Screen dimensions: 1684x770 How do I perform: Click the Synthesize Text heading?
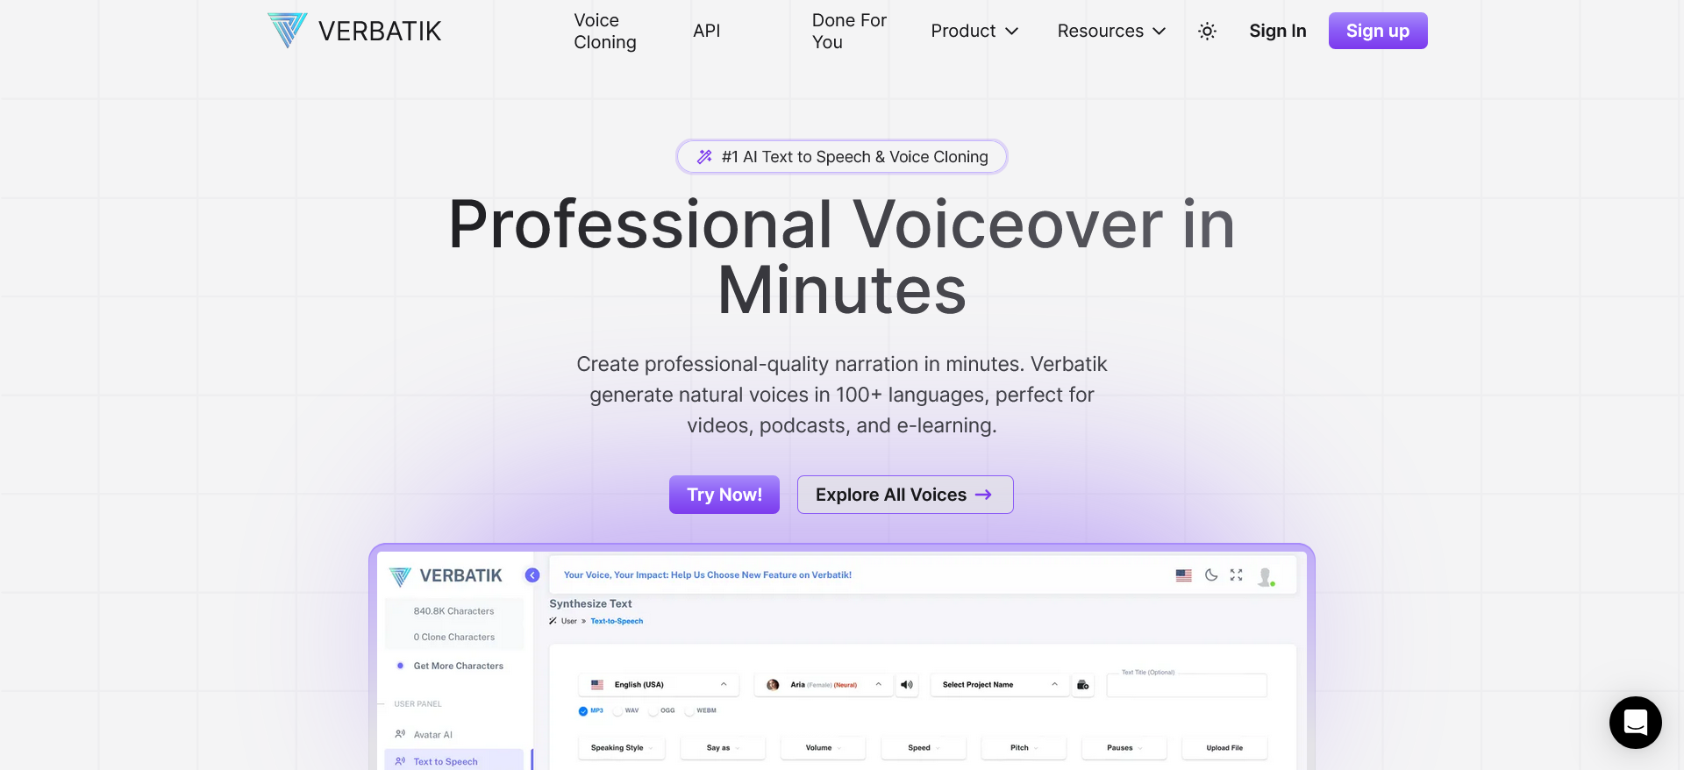click(590, 603)
